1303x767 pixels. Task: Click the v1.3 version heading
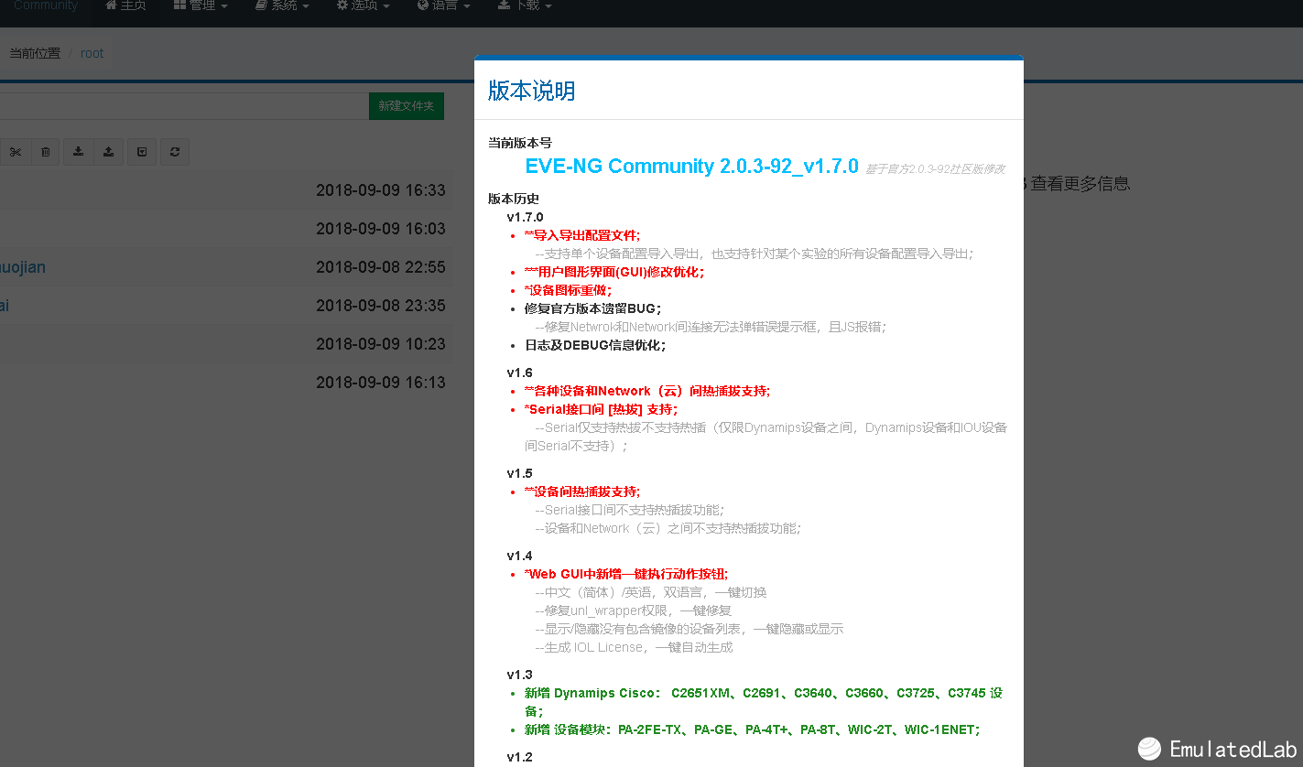pos(519,675)
